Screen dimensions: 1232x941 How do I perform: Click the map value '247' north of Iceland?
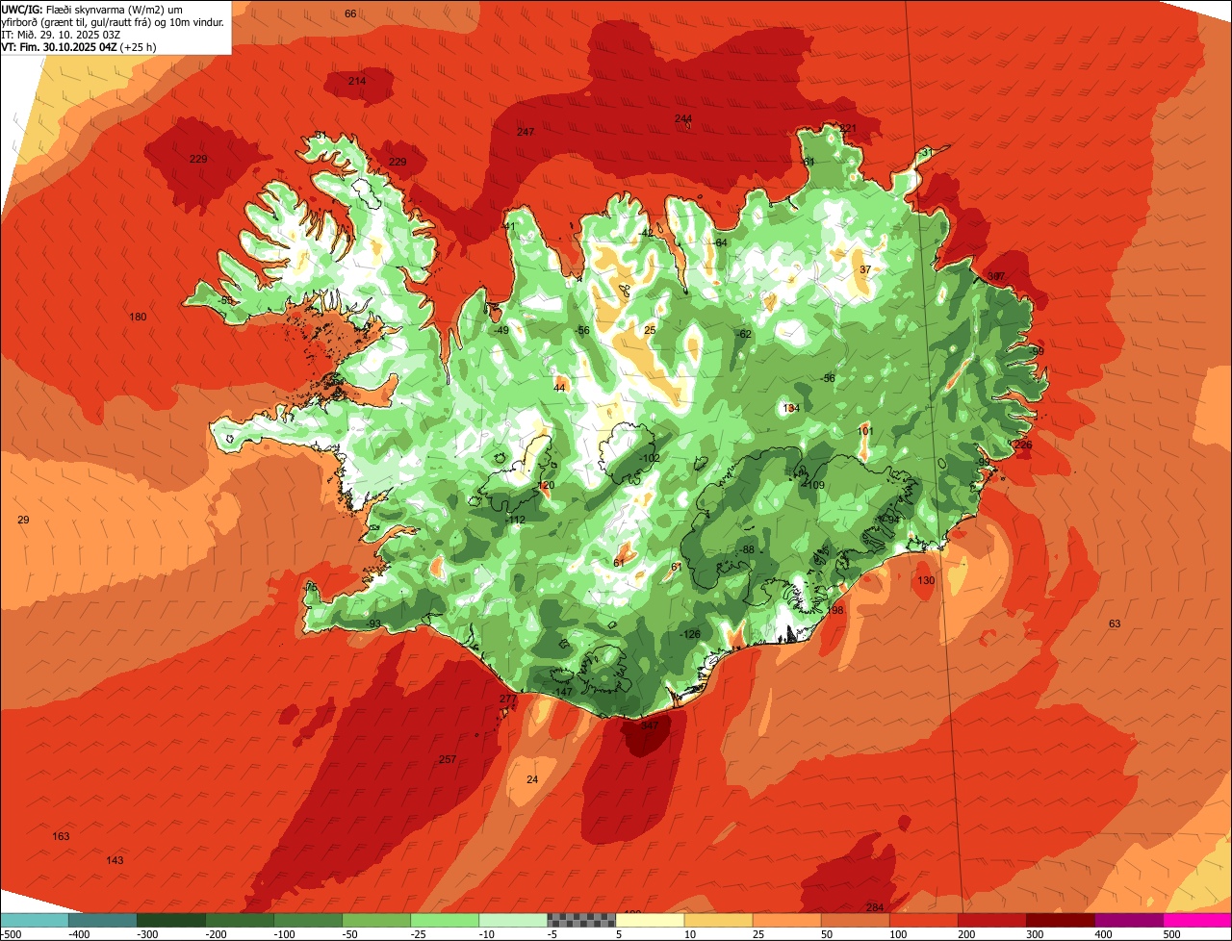pos(526,132)
